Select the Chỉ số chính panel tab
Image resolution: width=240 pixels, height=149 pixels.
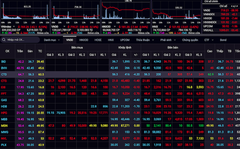(211, 1)
